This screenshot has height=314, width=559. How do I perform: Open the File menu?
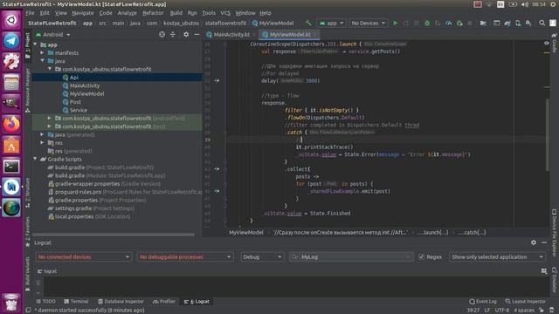(x=30, y=13)
